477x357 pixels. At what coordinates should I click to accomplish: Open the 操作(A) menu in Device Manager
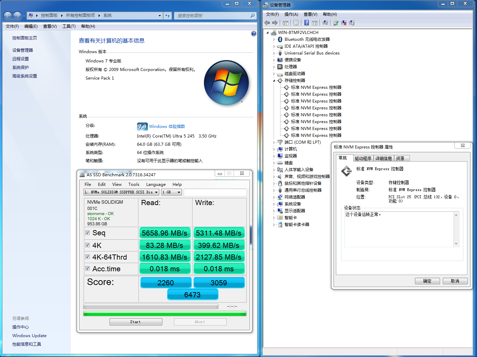pyautogui.click(x=291, y=14)
